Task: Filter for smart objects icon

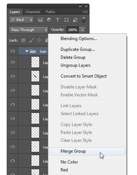Action: 75,20
